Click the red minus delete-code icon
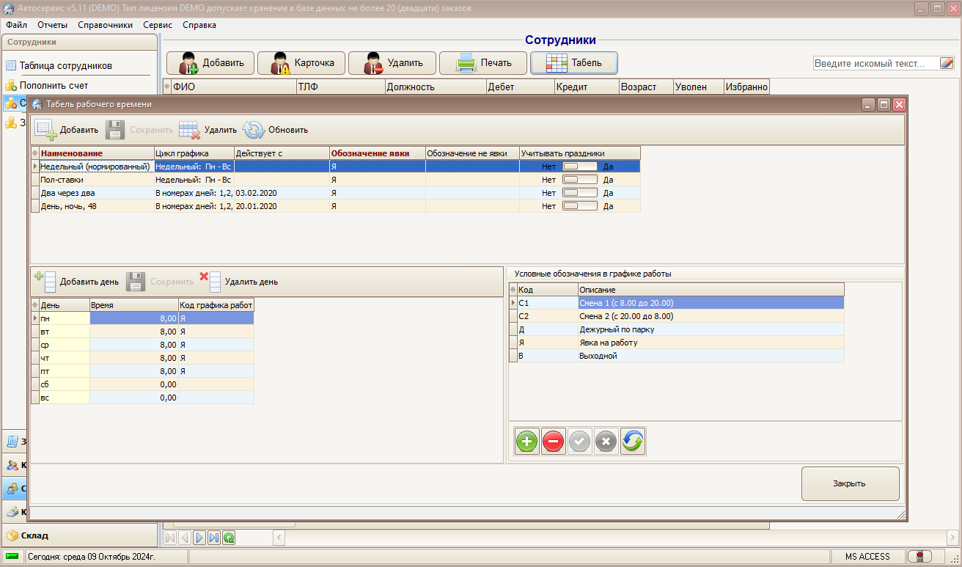 coord(554,442)
